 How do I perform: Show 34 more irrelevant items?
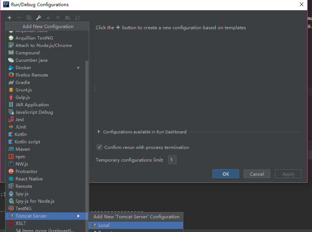[x=45, y=230]
